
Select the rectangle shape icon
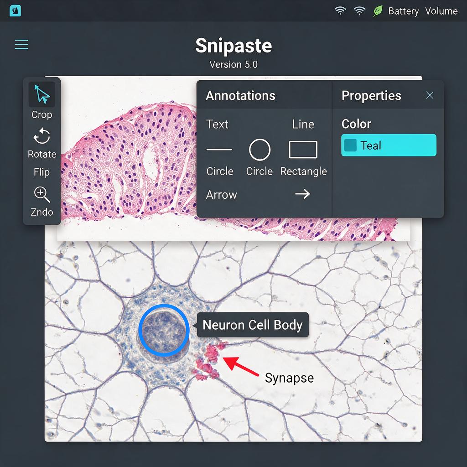pyautogui.click(x=303, y=150)
